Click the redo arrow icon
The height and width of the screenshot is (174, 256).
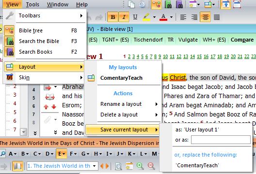[x=99, y=17]
